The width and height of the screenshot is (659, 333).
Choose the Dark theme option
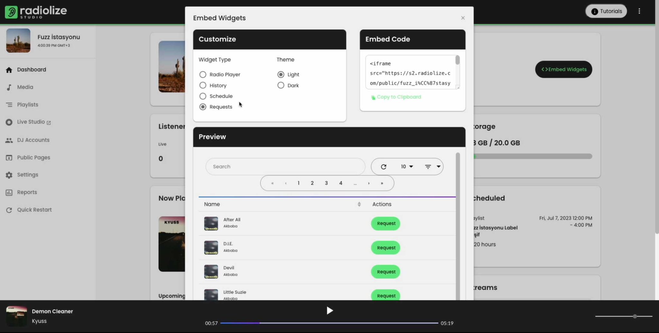pos(281,85)
